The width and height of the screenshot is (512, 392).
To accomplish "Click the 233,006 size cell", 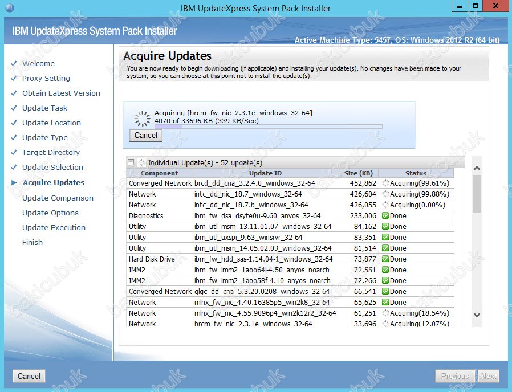I will [363, 216].
